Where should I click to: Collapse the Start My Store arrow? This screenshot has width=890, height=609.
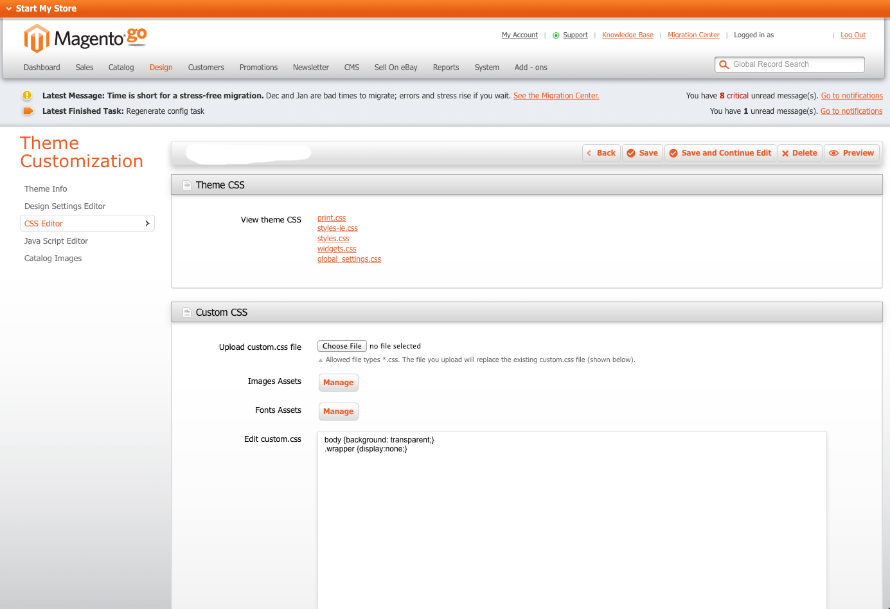(9, 9)
